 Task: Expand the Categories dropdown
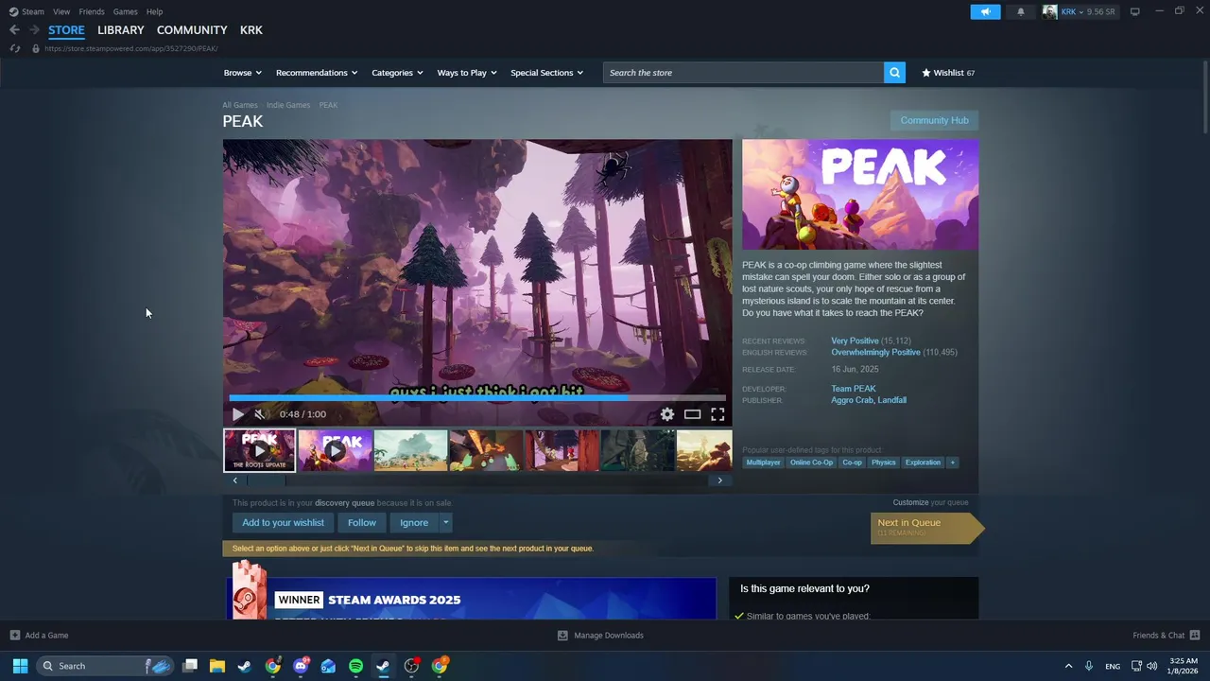click(397, 73)
